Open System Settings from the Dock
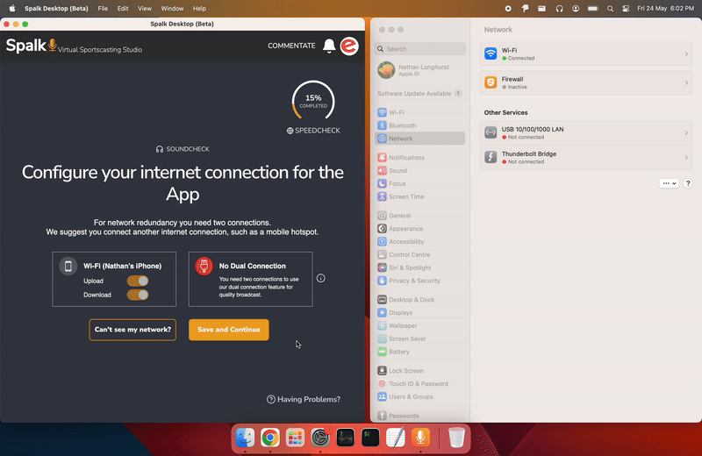The height and width of the screenshot is (456, 702). [x=320, y=438]
